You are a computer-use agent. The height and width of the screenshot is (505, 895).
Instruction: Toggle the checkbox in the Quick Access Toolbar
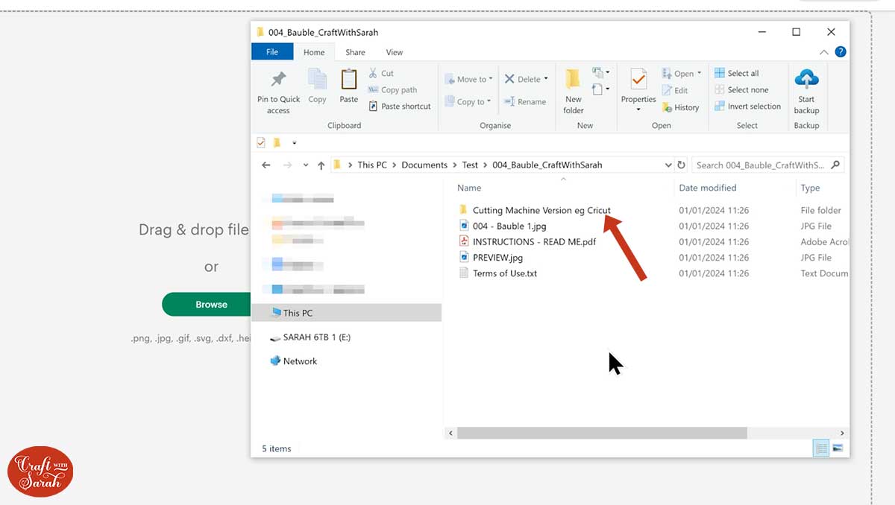tap(261, 142)
